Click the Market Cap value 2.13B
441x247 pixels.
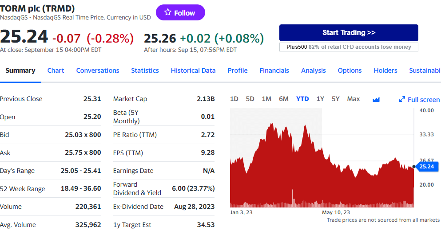pyautogui.click(x=206, y=99)
